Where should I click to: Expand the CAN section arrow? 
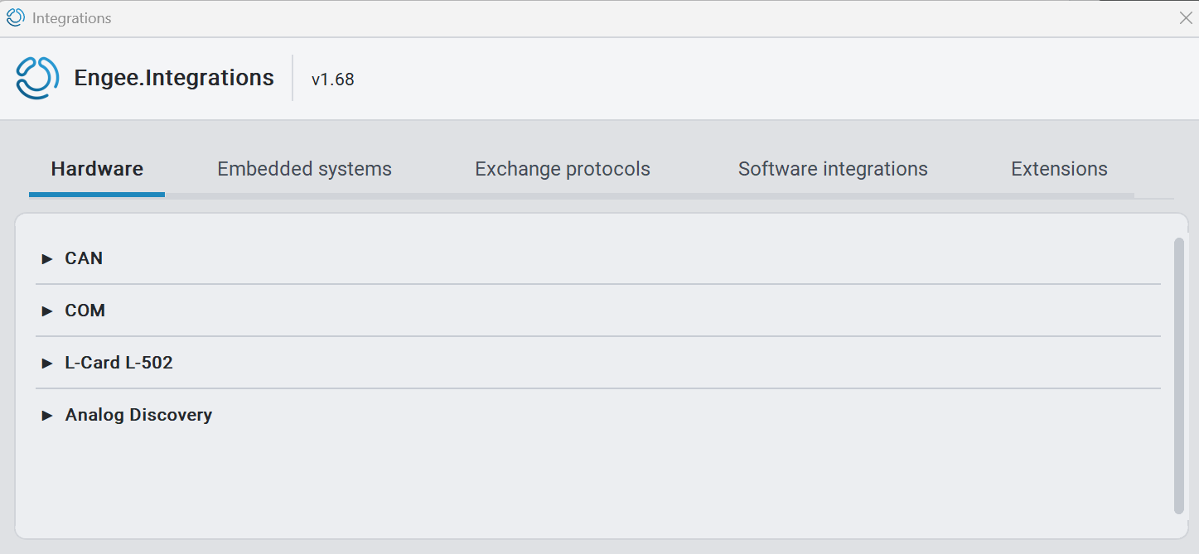(47, 259)
